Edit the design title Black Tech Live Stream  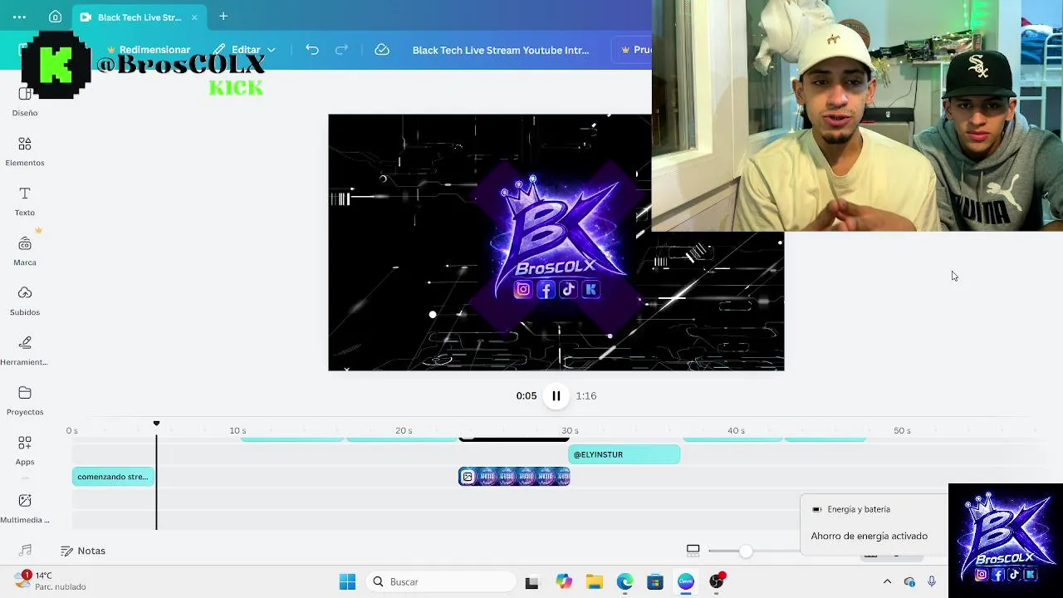tap(501, 50)
